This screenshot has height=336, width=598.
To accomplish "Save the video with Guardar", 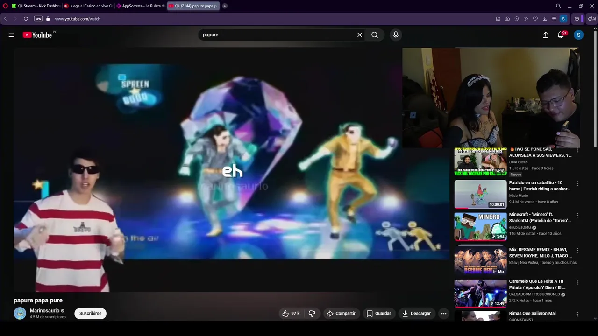I will click(x=379, y=314).
